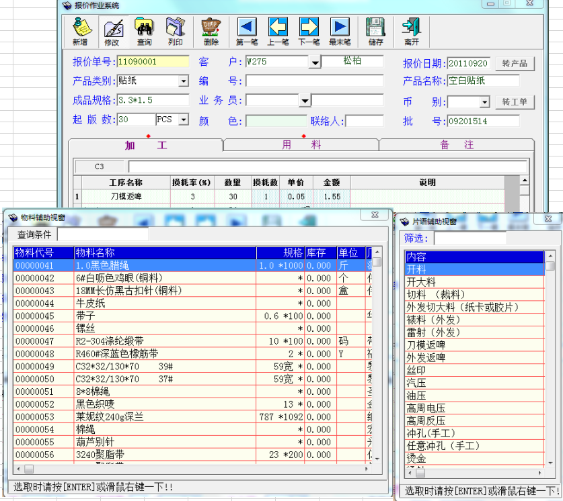Select phrase 雷射（外发）
The image size is (563, 501).
[475, 332]
